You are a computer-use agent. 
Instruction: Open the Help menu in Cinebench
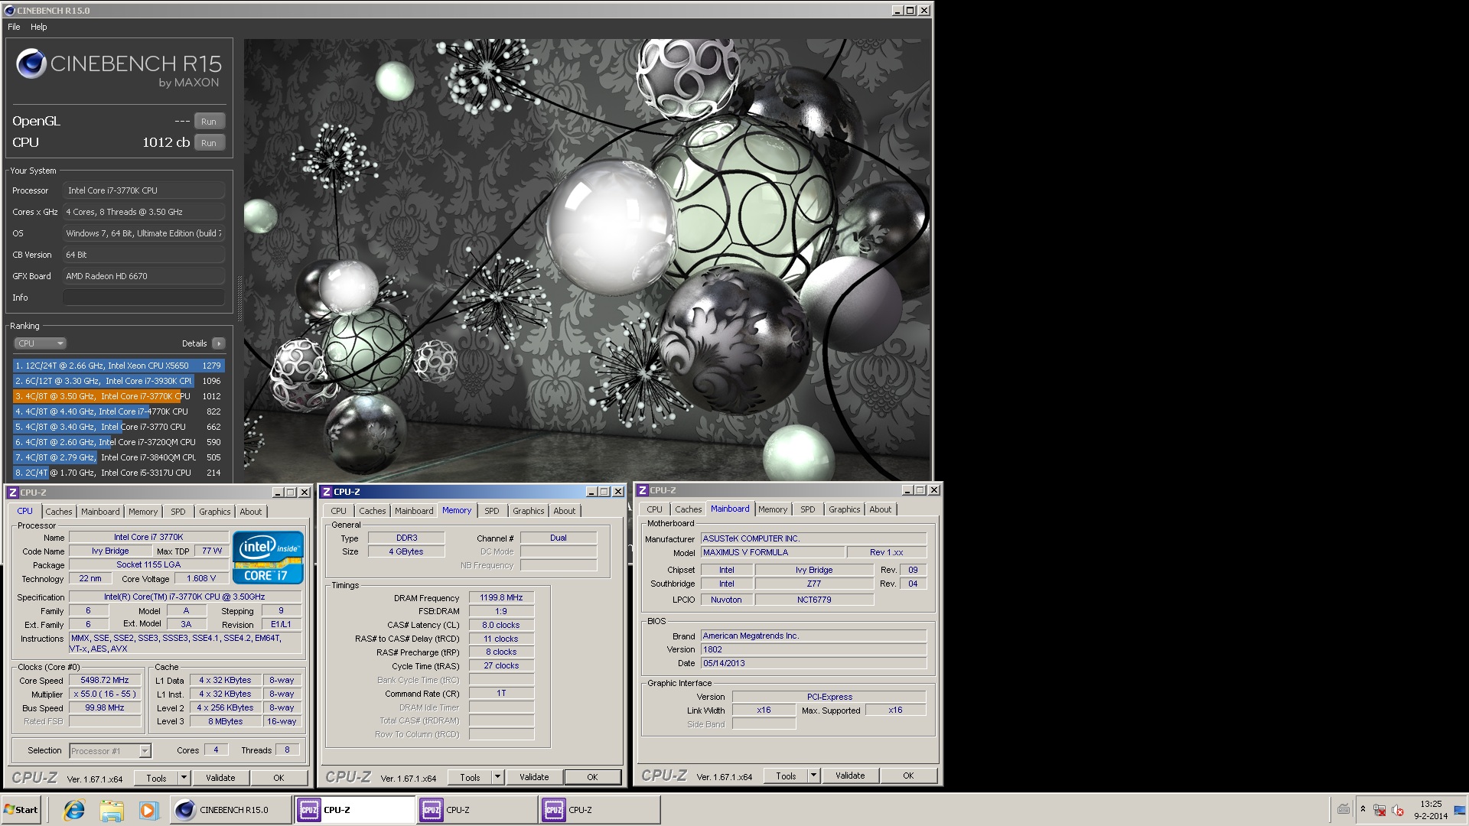click(38, 27)
